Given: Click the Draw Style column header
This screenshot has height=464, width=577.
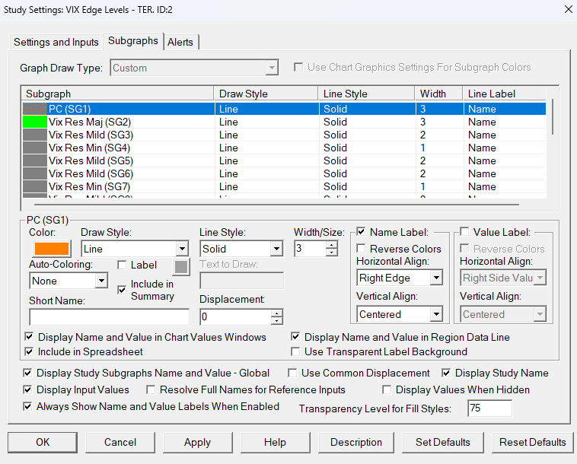Looking at the screenshot, I should pyautogui.click(x=266, y=94).
